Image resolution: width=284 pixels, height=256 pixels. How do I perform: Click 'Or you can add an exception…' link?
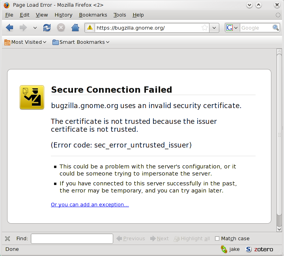click(x=90, y=205)
